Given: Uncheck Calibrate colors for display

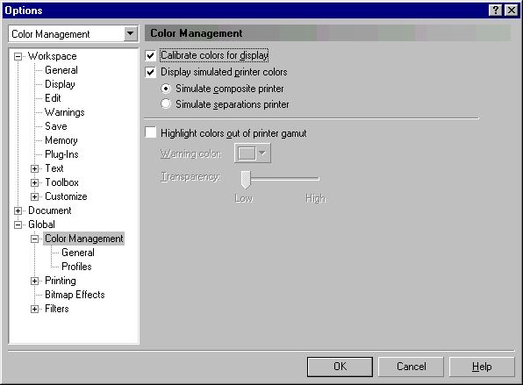Looking at the screenshot, I should [x=150, y=55].
